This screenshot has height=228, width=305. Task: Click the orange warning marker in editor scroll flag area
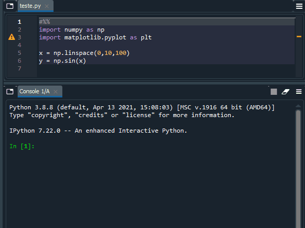click(299, 36)
